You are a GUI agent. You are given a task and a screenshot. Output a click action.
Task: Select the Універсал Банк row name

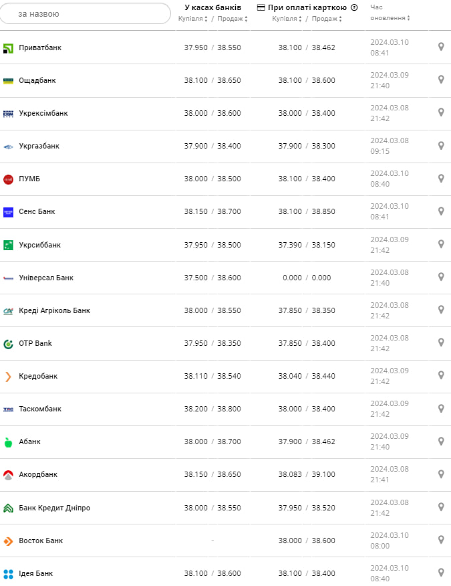46,278
